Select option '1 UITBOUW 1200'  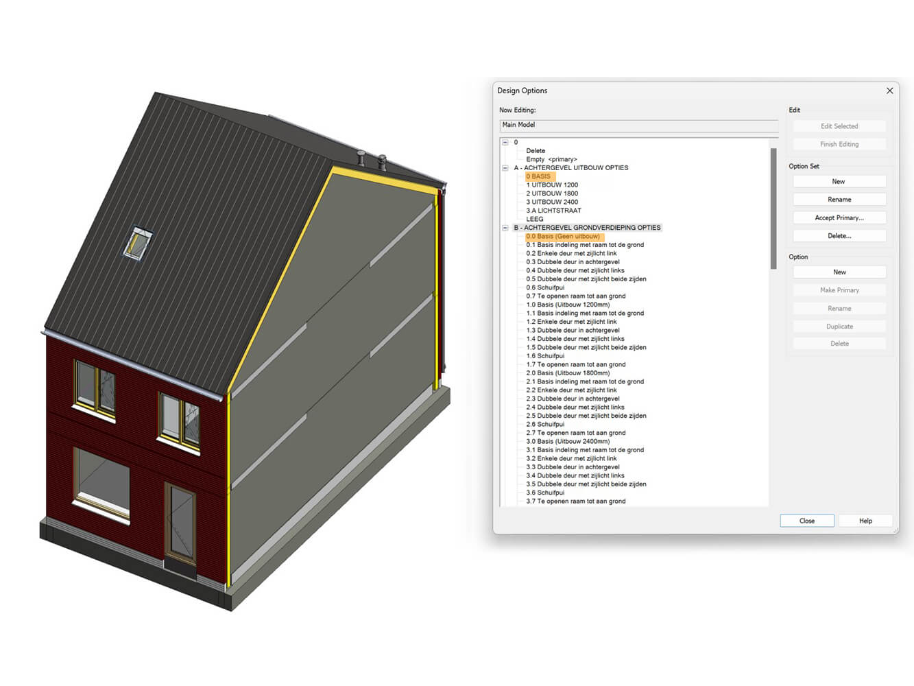(x=552, y=185)
